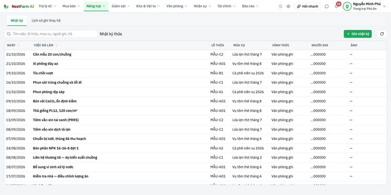Open entry Phun sát trùng chuồng và lối đi
391x195 pixels.
(x=57, y=82)
